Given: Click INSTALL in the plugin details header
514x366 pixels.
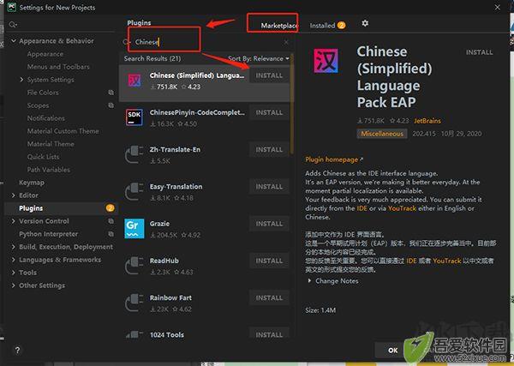Looking at the screenshot, I should click(479, 52).
